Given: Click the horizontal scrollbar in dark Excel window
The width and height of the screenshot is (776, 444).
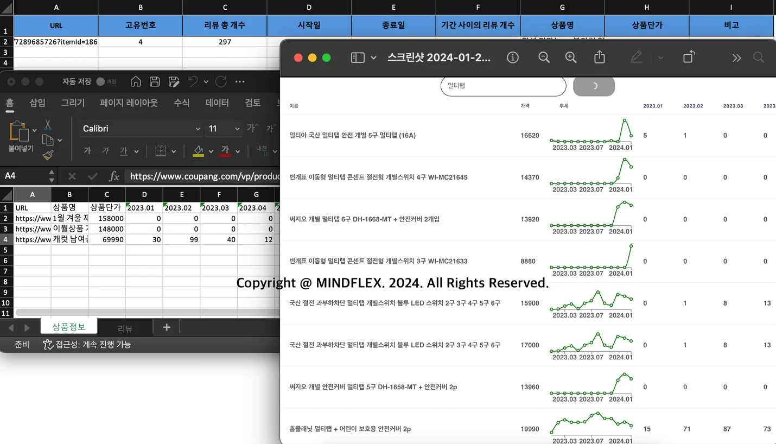Looking at the screenshot, I should pos(148,313).
